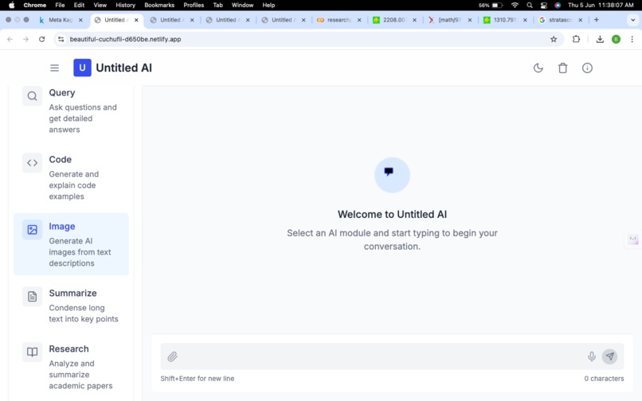Start voice input with microphone icon
Image resolution: width=642 pixels, height=401 pixels.
click(x=591, y=356)
